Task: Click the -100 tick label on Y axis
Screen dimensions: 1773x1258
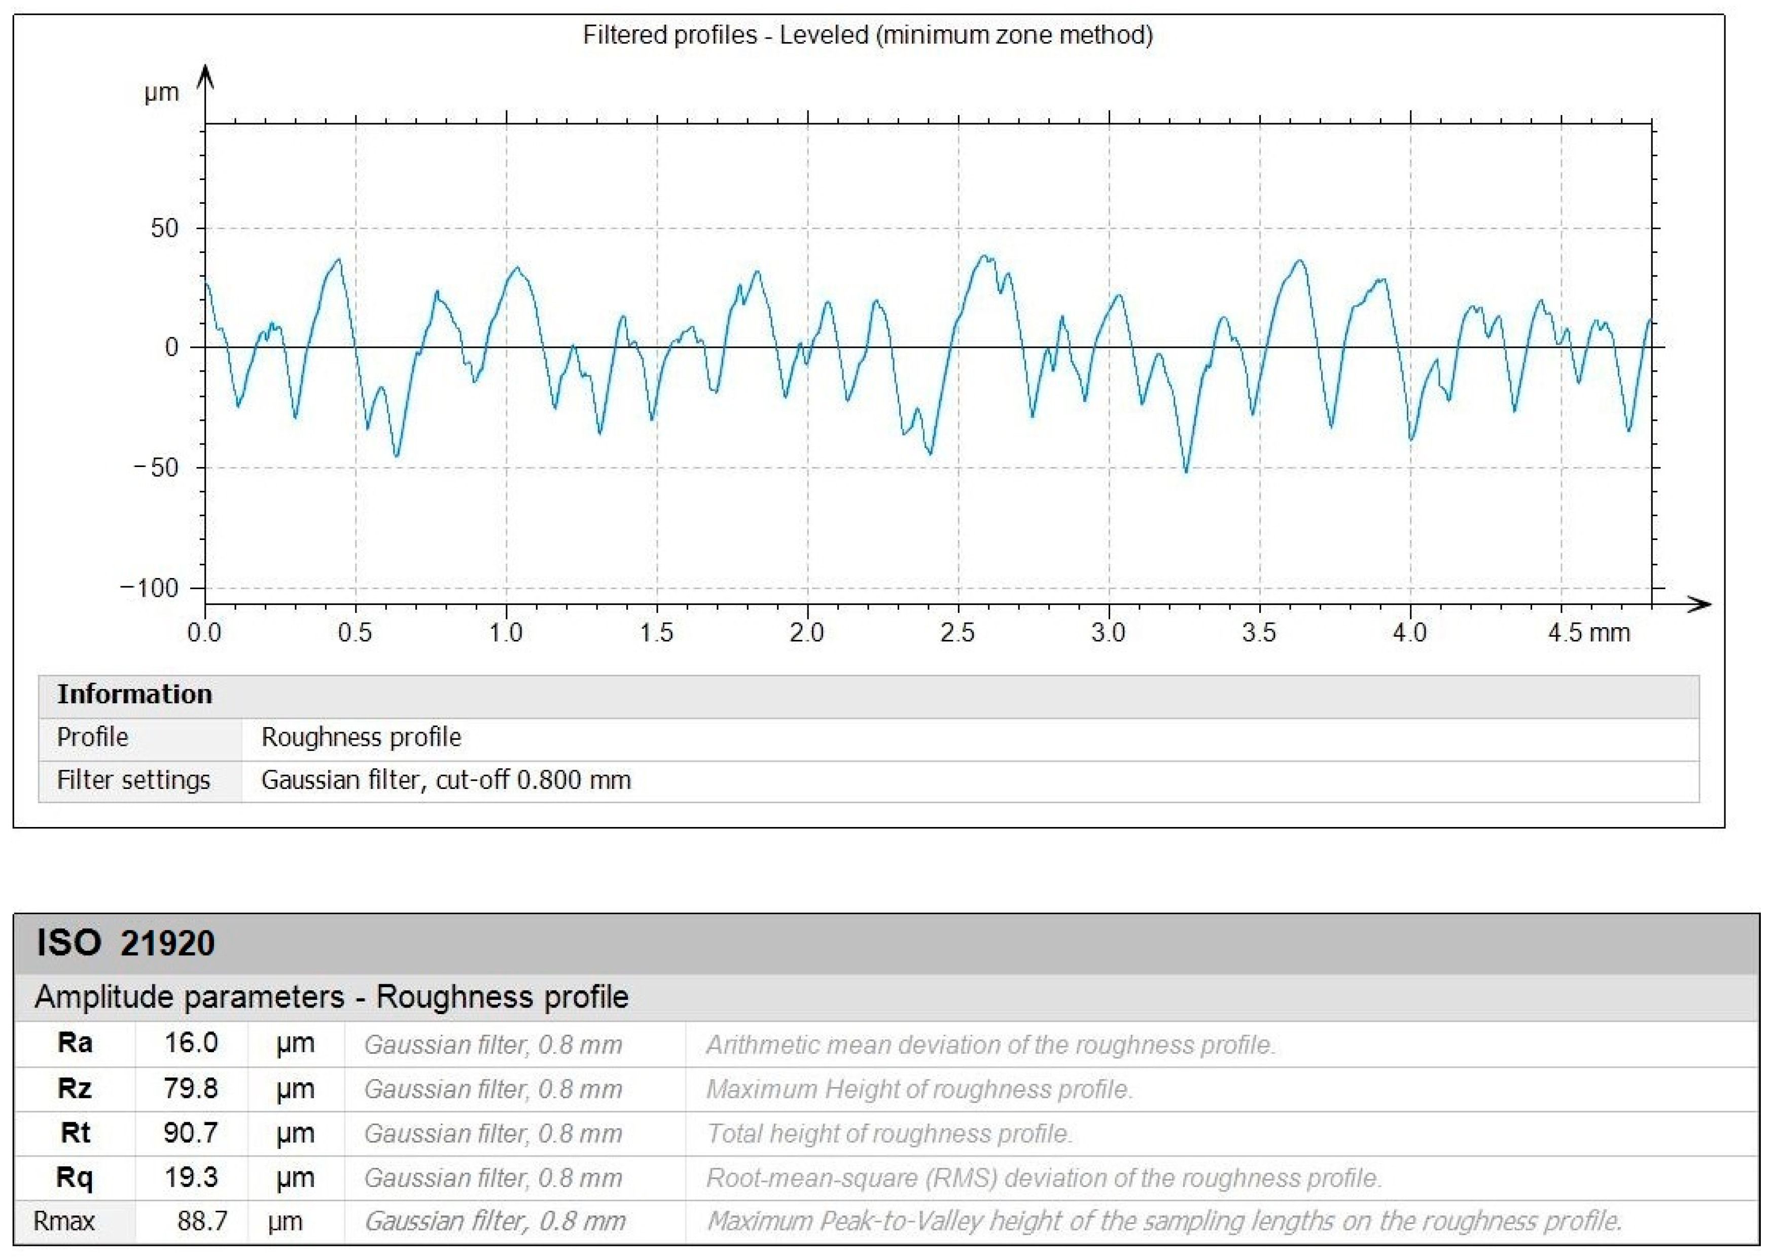Action: click(x=150, y=588)
